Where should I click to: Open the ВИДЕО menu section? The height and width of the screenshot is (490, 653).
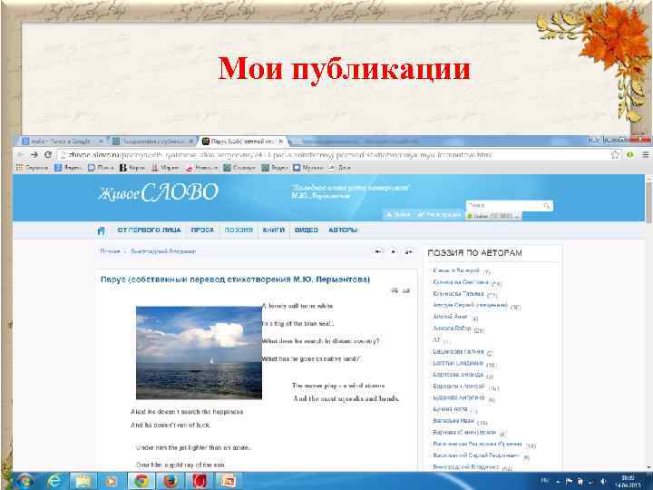click(307, 230)
